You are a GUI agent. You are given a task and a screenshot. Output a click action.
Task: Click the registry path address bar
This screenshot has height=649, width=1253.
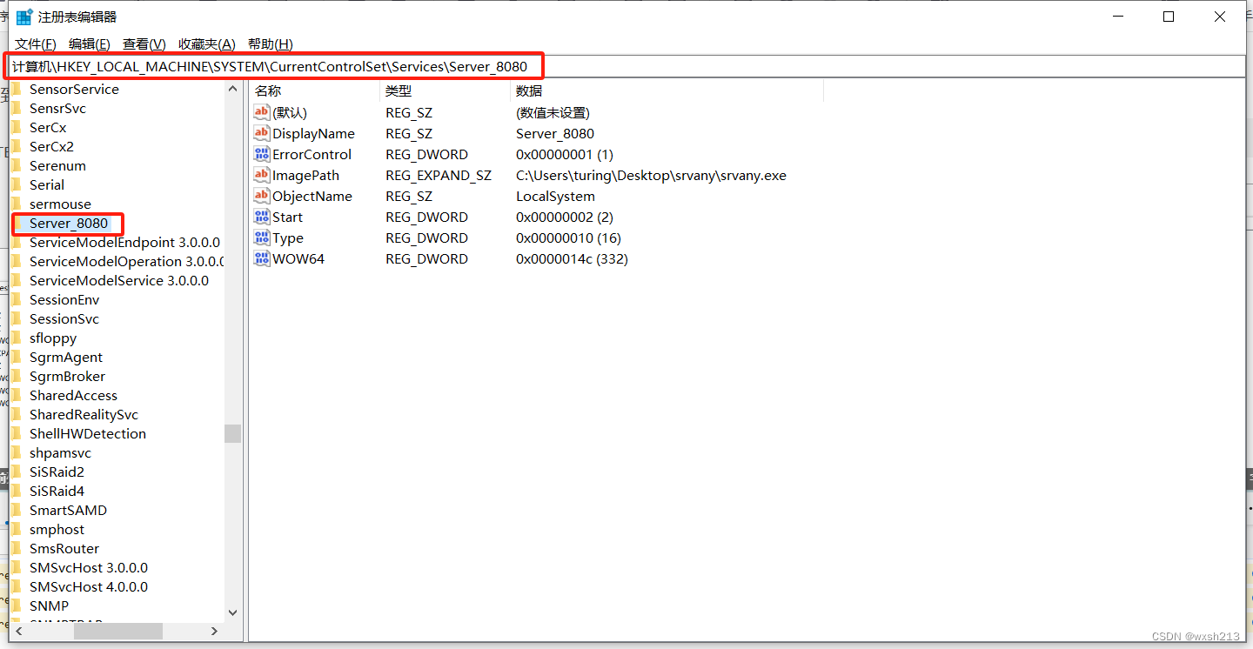pos(626,66)
